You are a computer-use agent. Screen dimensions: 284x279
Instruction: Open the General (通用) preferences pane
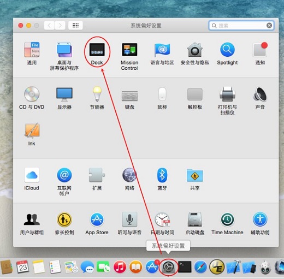pos(32,54)
